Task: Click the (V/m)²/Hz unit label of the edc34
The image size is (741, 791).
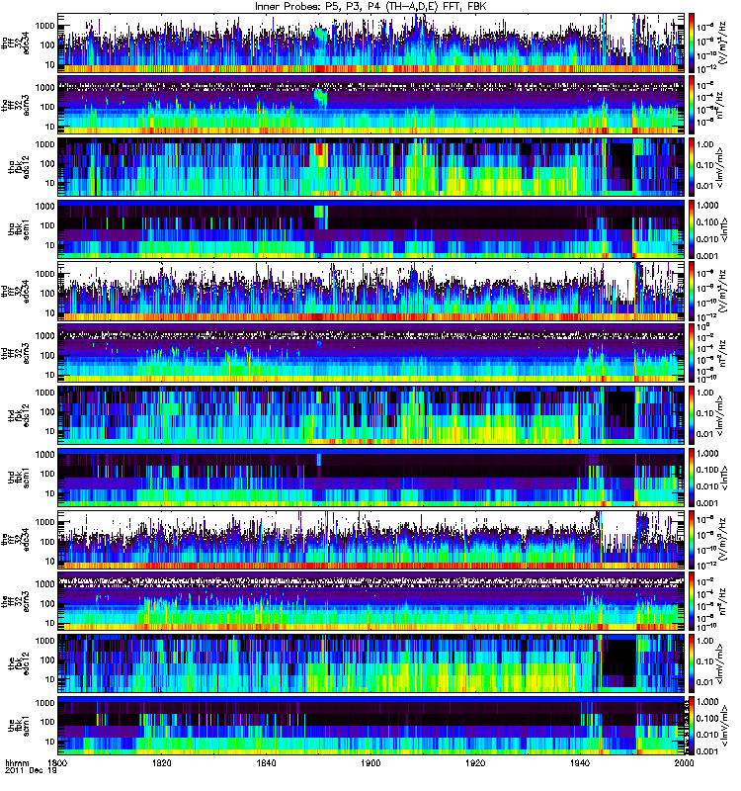Action: click(722, 539)
